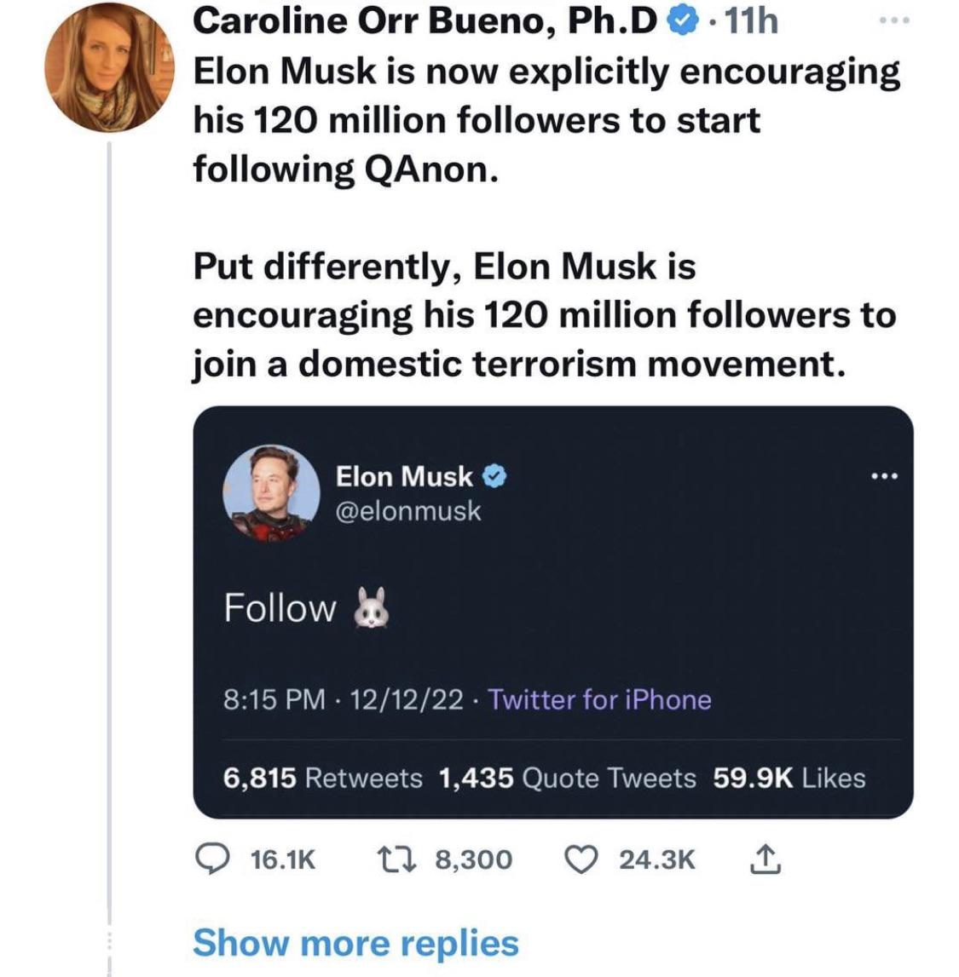Click Caroline Orr Bueno's profile photo
This screenshot has width=959, height=977.
point(110,67)
